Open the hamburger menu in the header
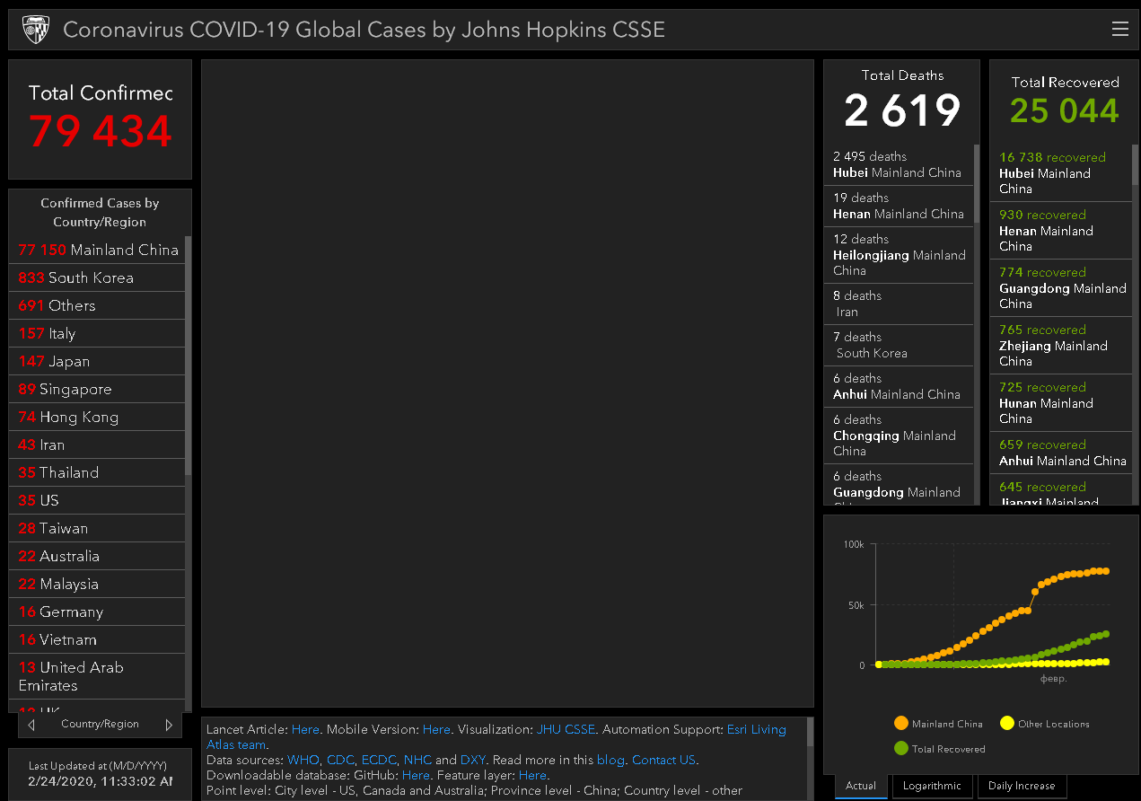The height and width of the screenshot is (801, 1141). 1119,29
